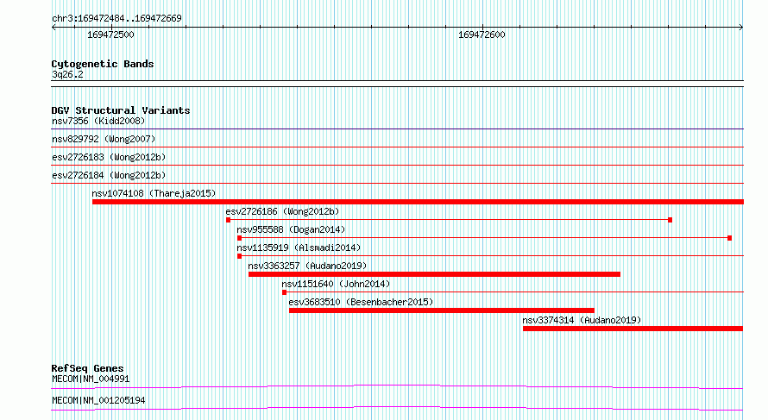Click the magenta MECOM|NM_001205194 gene track line
This screenshot has width=768, height=420.
click(397, 408)
